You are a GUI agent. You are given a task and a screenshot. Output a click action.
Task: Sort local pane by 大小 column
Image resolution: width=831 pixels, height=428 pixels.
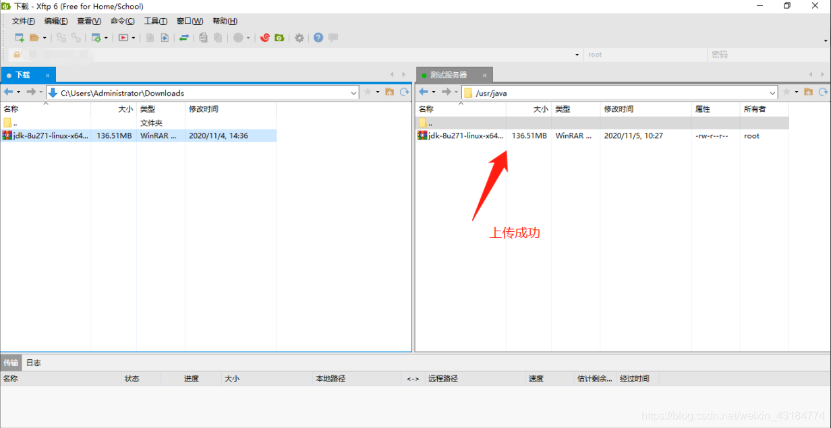click(x=113, y=109)
